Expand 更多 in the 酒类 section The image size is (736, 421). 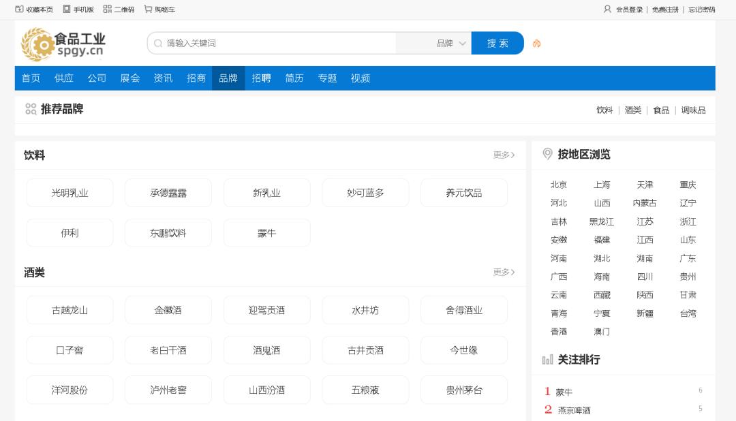(504, 272)
